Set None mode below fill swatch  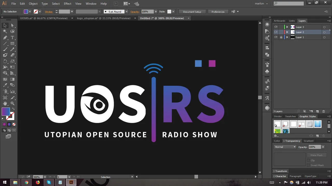pyautogui.click(x=14, y=124)
